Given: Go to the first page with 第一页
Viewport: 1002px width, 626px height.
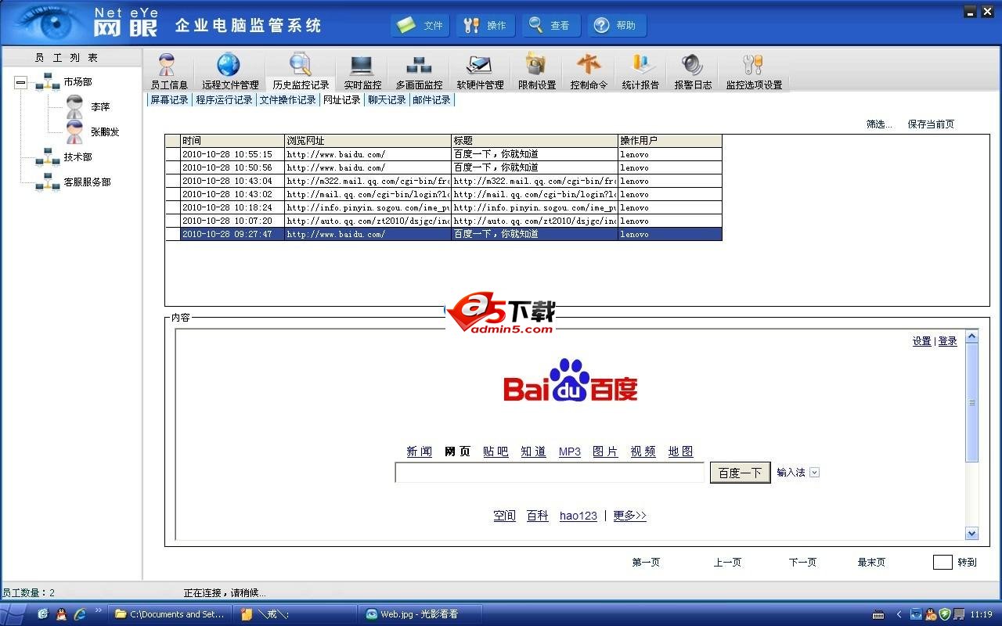Looking at the screenshot, I should (646, 563).
